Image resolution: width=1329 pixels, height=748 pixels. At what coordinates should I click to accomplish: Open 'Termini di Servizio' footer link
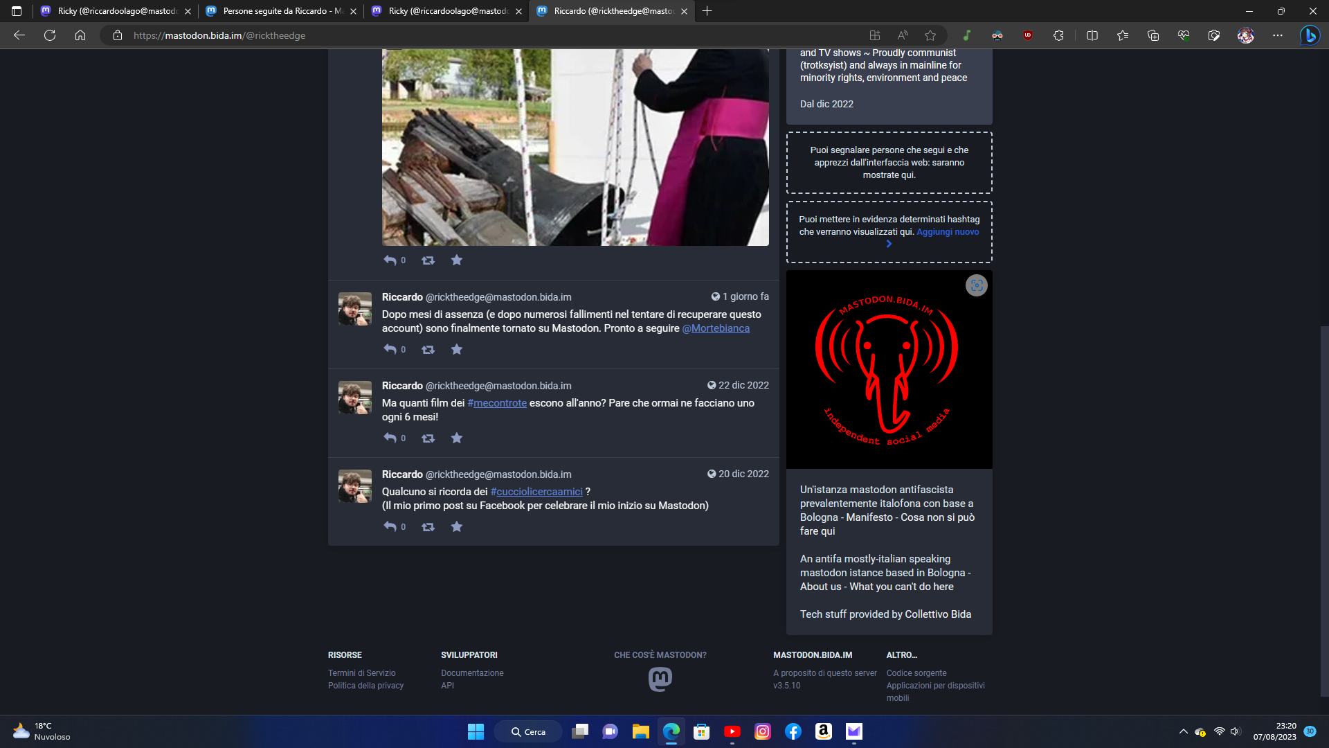[361, 673]
